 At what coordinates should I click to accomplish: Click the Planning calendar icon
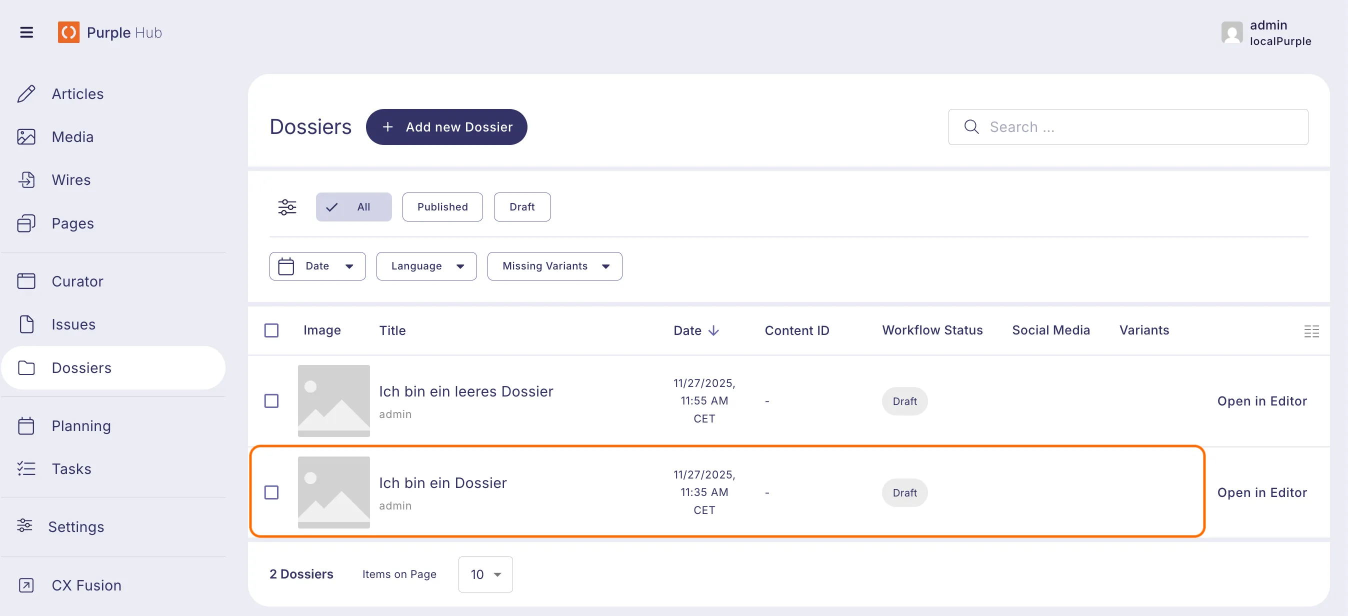click(26, 425)
